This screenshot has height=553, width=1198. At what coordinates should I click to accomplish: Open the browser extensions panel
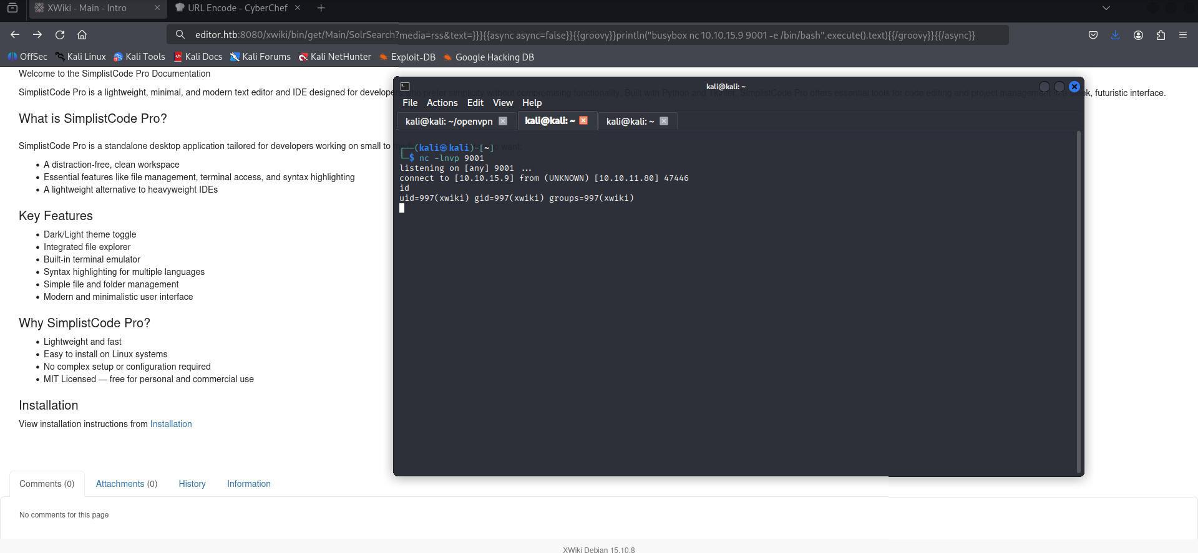point(1161,35)
